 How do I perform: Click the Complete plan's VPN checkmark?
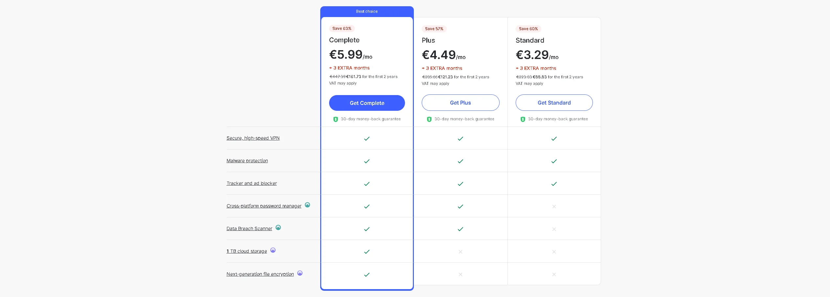pyautogui.click(x=367, y=139)
